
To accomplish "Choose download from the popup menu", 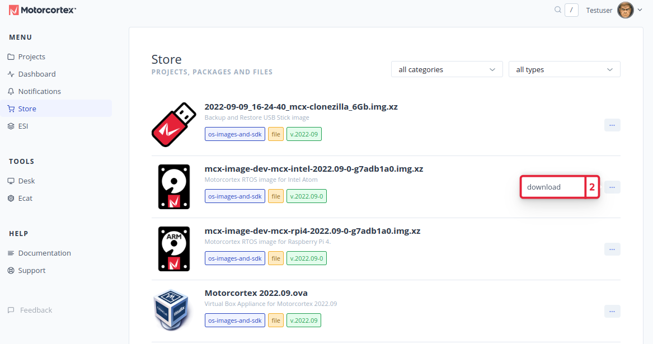I will pos(553,187).
